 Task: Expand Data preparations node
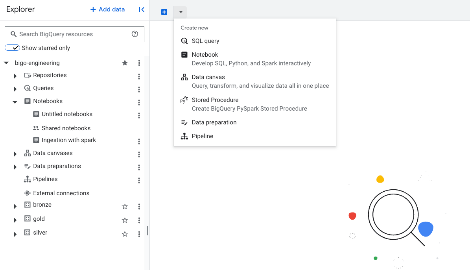point(15,167)
